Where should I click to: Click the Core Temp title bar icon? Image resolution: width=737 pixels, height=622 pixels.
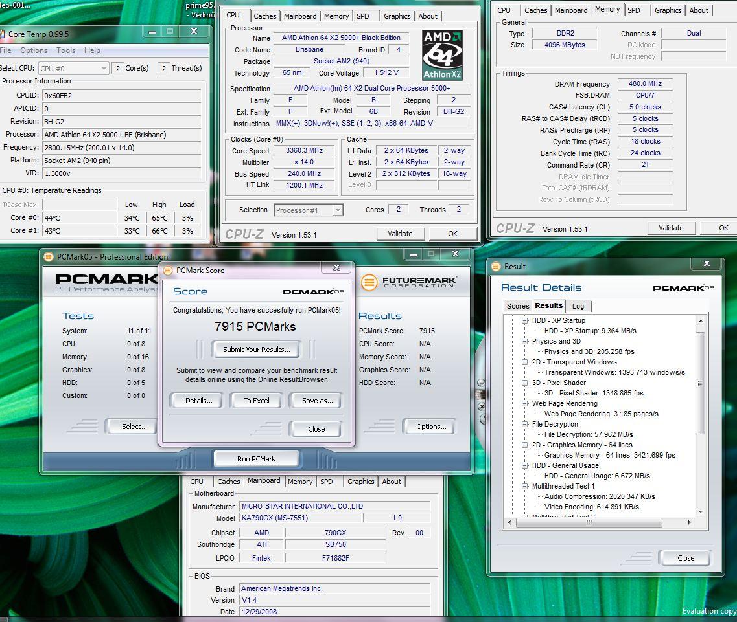2,34
